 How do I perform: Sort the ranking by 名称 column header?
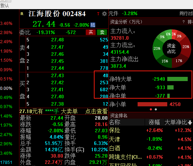115,122
